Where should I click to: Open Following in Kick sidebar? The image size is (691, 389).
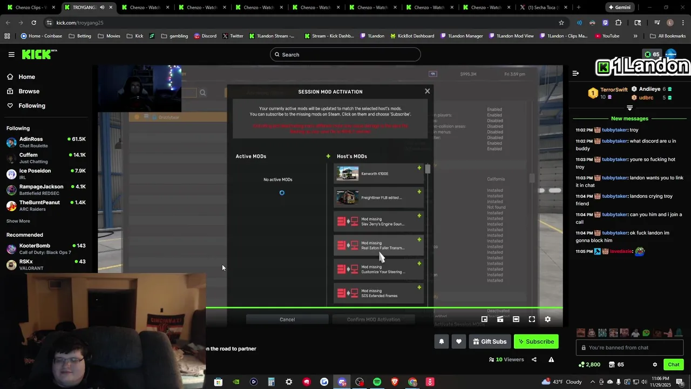tap(32, 106)
